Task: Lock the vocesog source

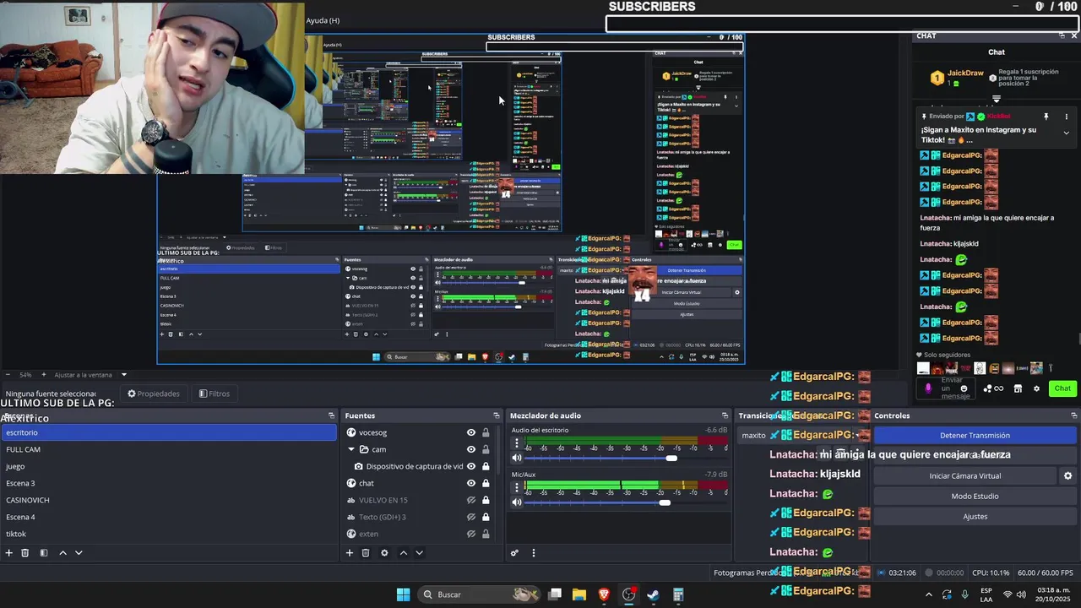Action: (x=486, y=432)
